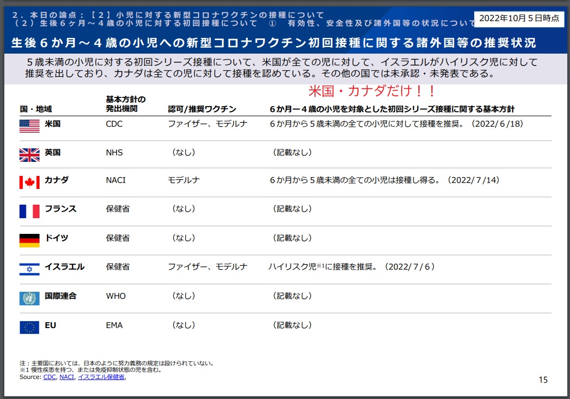Click (なし) in the 英国 row
This screenshot has width=570, height=399.
(184, 152)
